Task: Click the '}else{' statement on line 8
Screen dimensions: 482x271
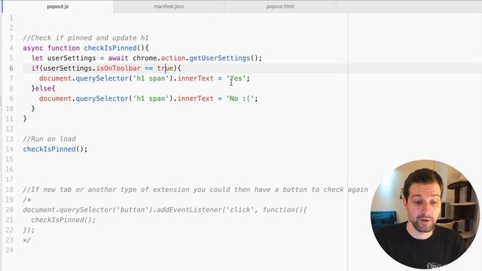Action: (x=43, y=89)
